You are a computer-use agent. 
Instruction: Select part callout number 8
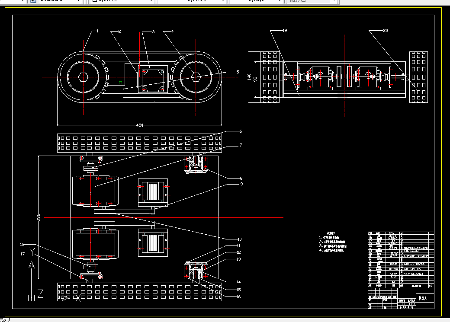(241, 179)
